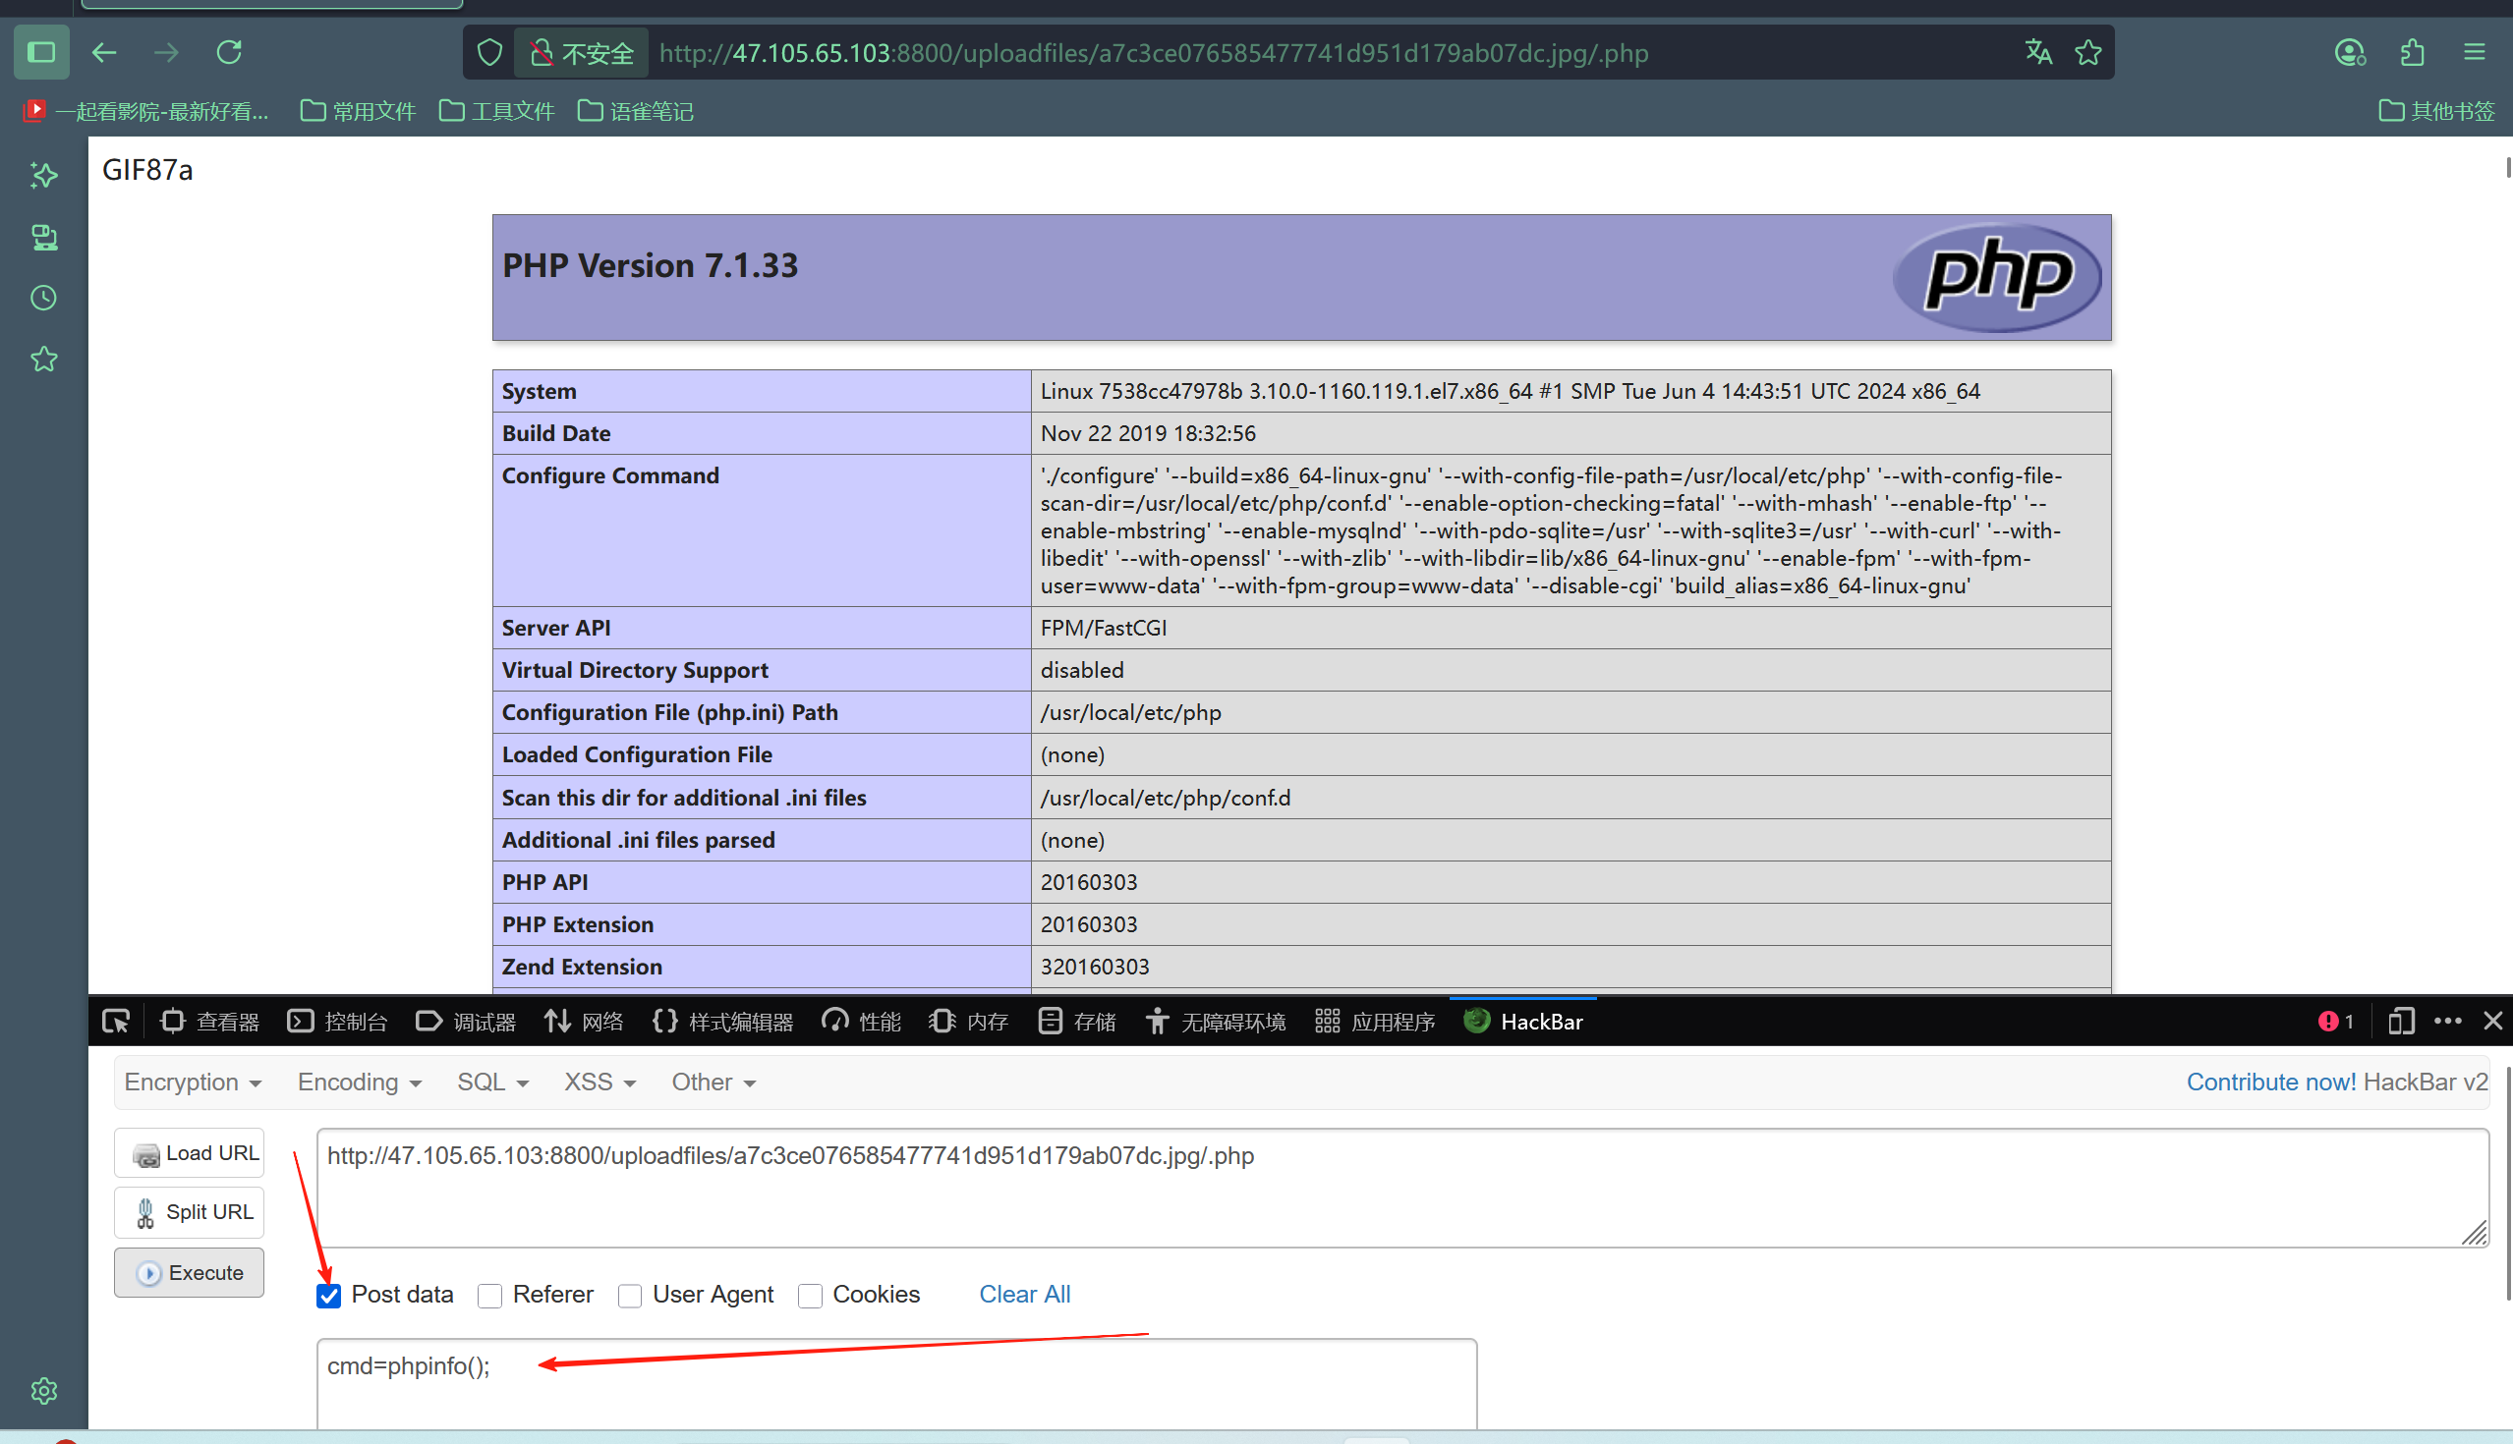
Task: Open the AI sparkle sidebar icon
Action: point(43,176)
